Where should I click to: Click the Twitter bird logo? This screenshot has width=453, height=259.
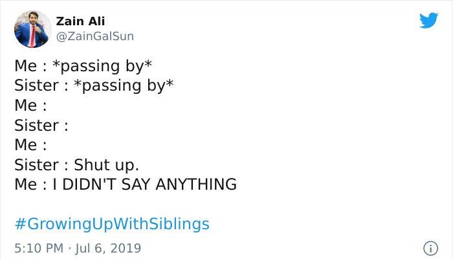click(428, 20)
